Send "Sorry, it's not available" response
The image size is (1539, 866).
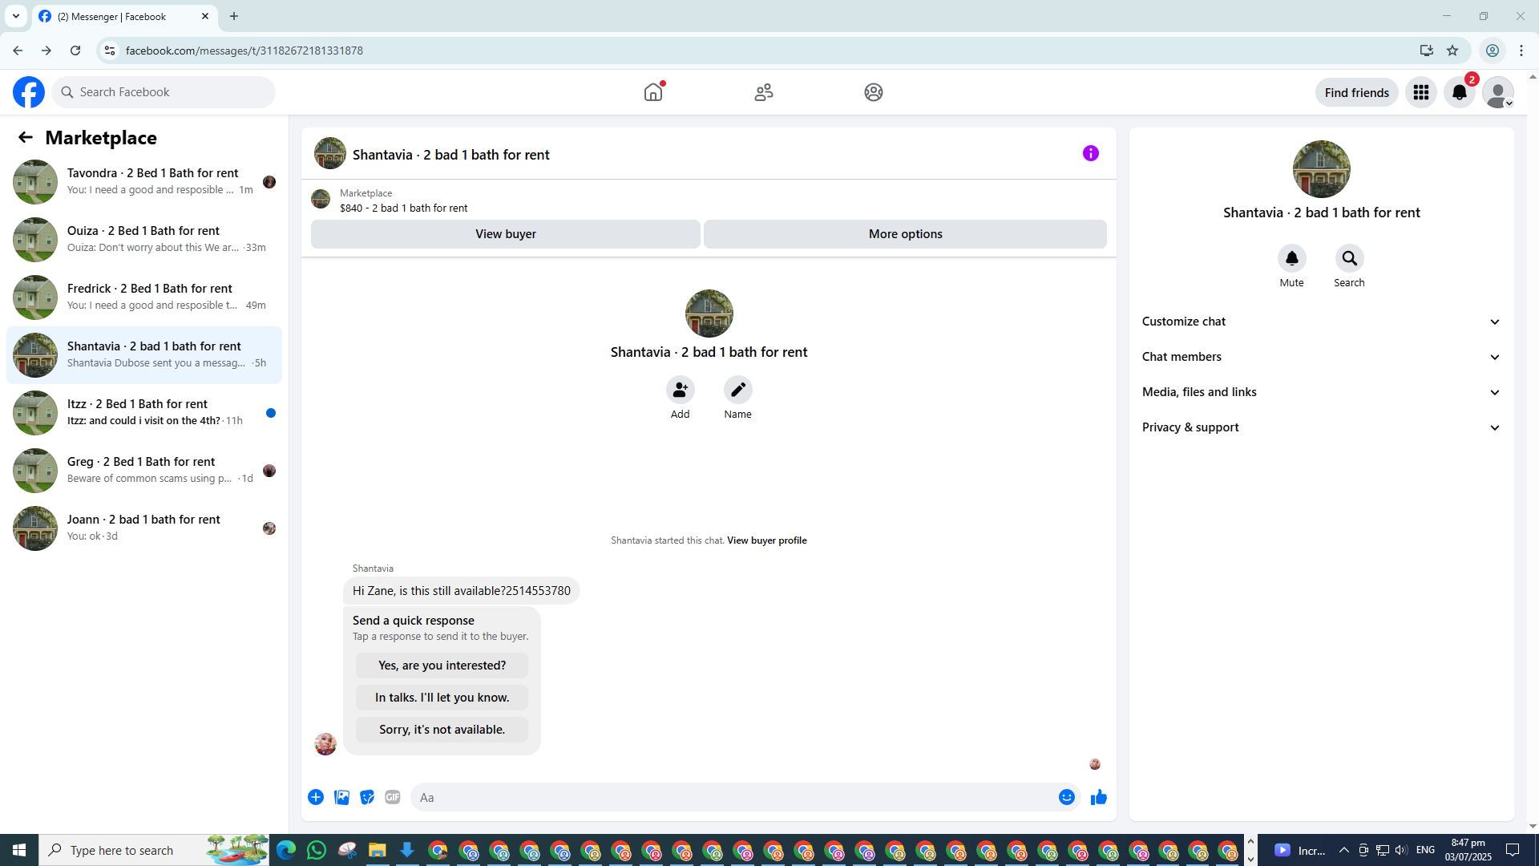click(x=442, y=730)
